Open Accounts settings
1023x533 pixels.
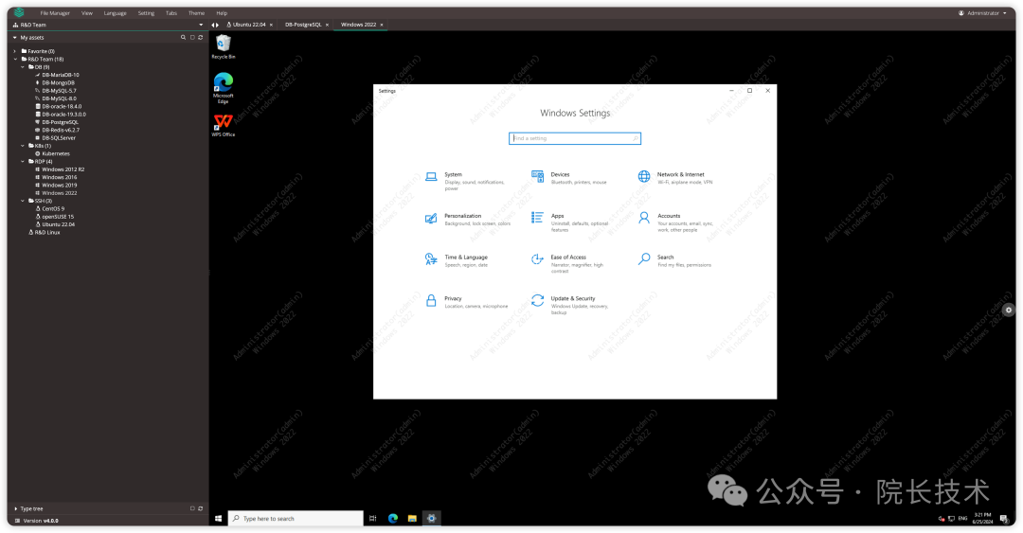click(676, 222)
